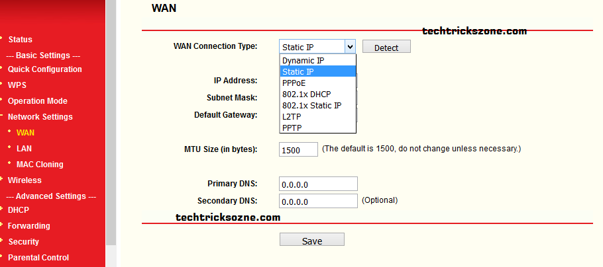Click the MTU Size input field
The width and height of the screenshot is (603, 267).
(x=299, y=149)
